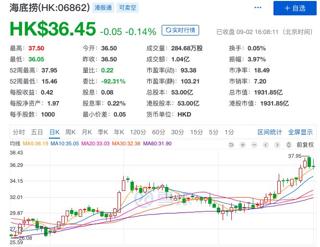Click the MA60:31.90 indicator label
The height and width of the screenshot is (247, 320).
tap(157, 143)
